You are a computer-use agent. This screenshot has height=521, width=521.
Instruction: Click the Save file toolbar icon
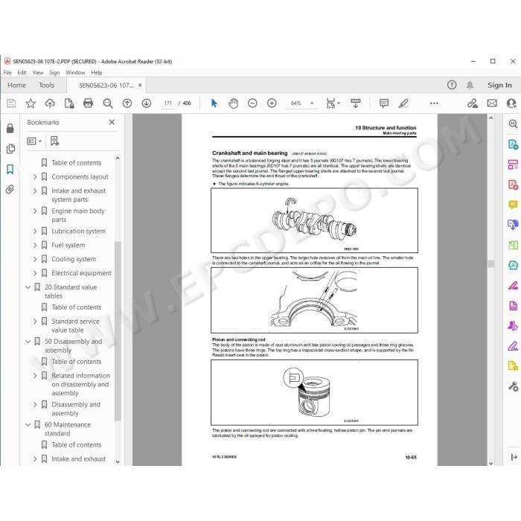[x=11, y=103]
